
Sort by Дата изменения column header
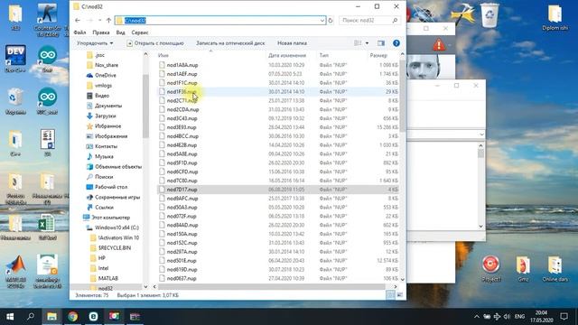click(x=287, y=55)
